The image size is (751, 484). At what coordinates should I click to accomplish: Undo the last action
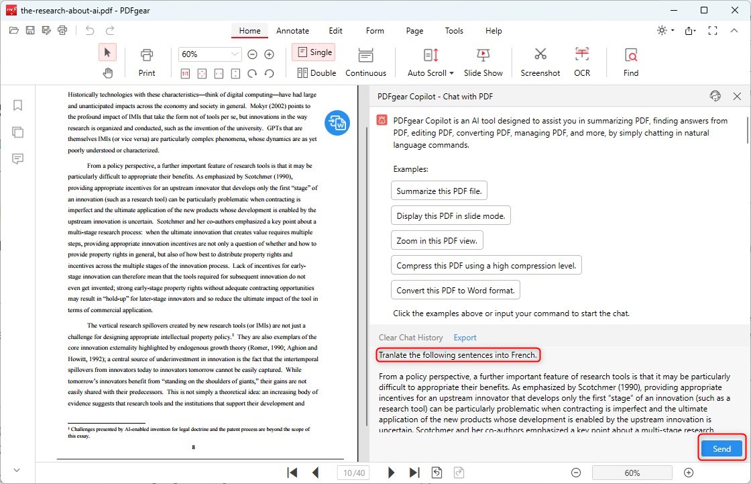click(90, 31)
